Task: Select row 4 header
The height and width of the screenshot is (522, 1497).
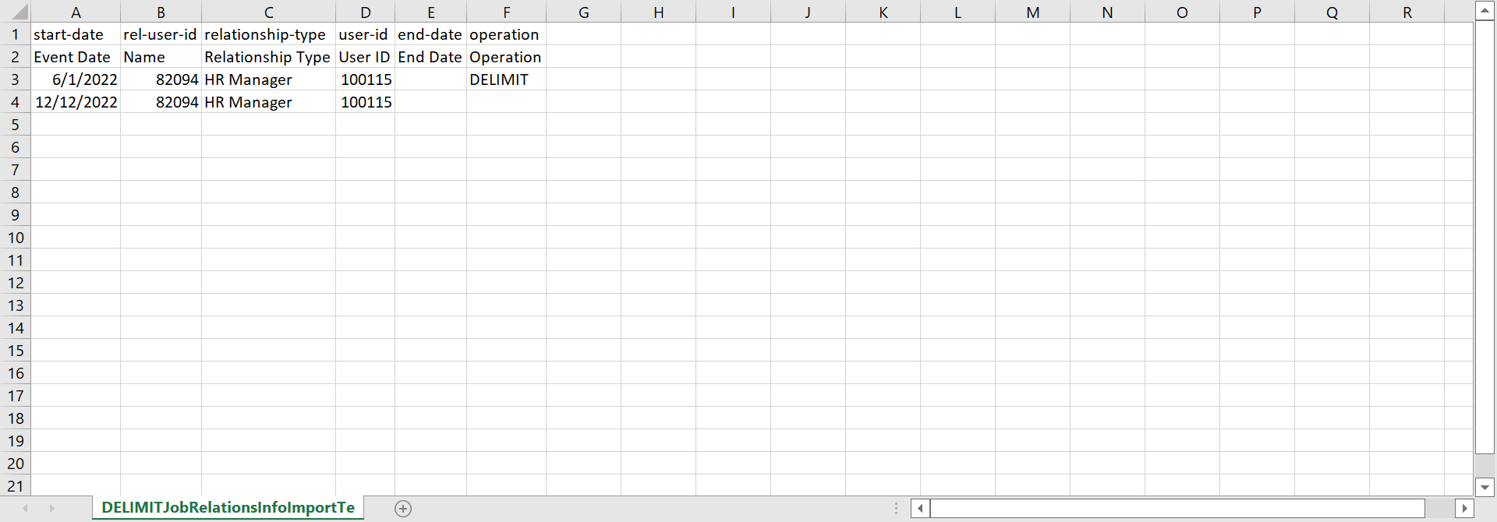Action: point(15,102)
